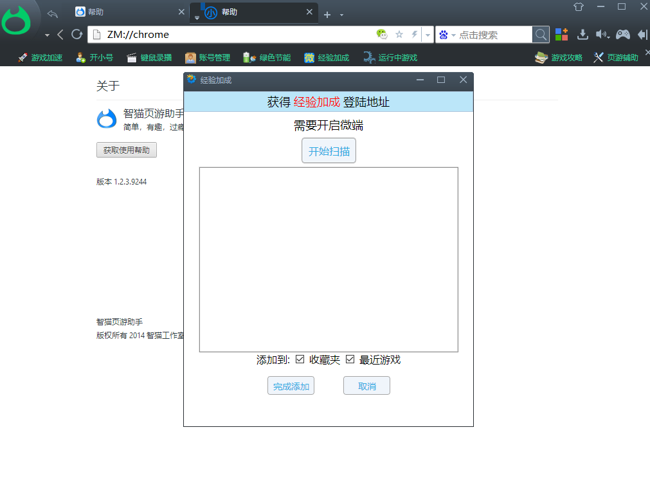Minimize the 经验加成 dialog
650x488 pixels.
(420, 80)
